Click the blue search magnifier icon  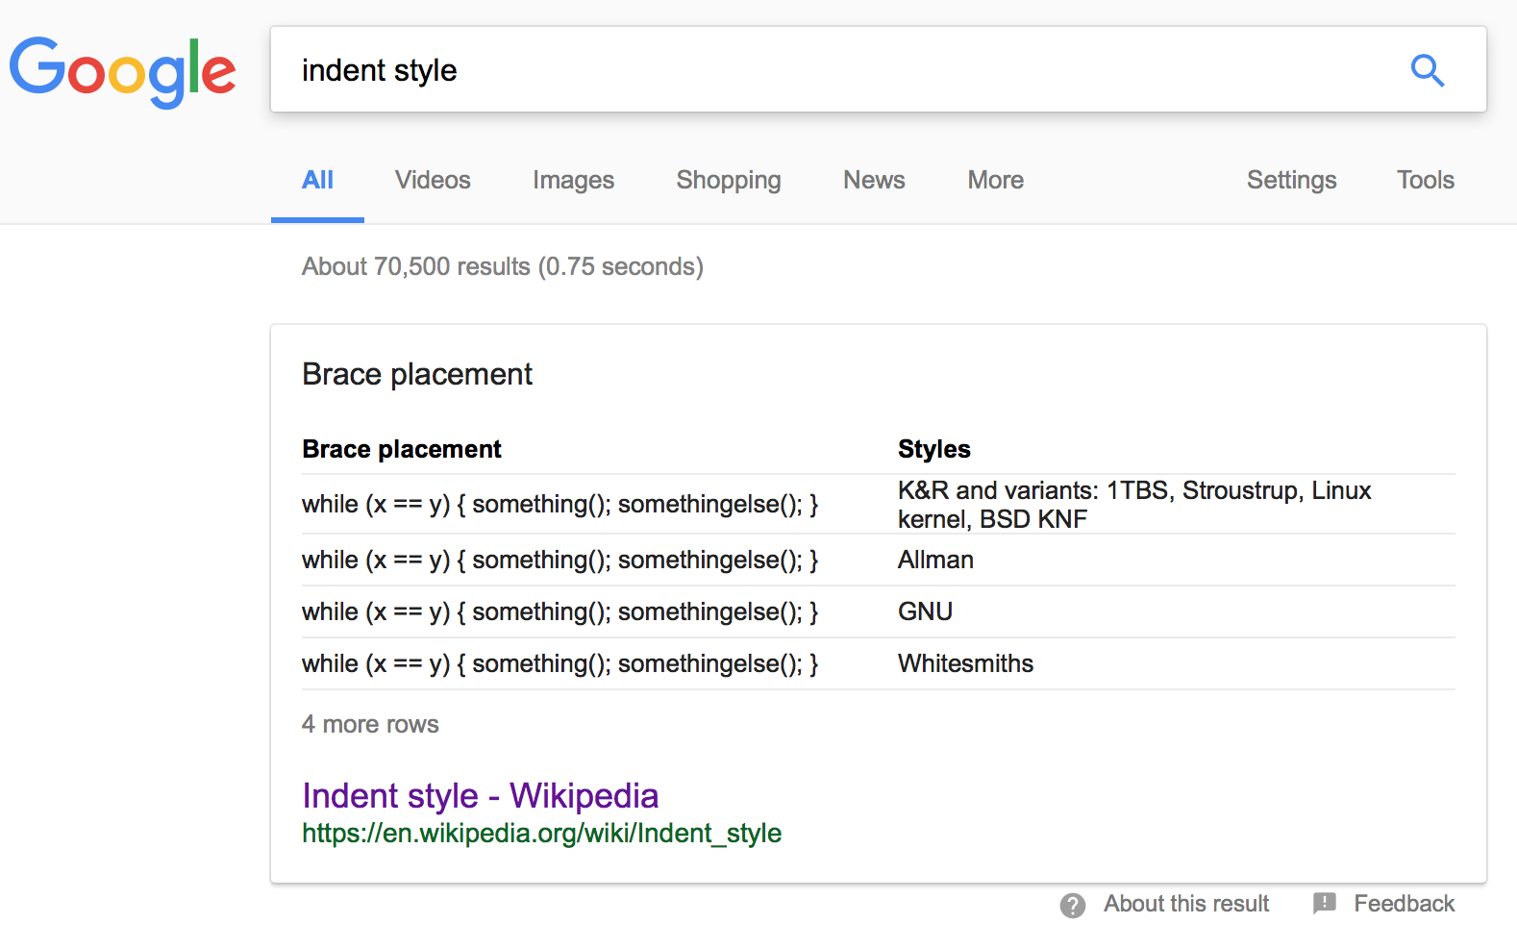click(x=1428, y=70)
